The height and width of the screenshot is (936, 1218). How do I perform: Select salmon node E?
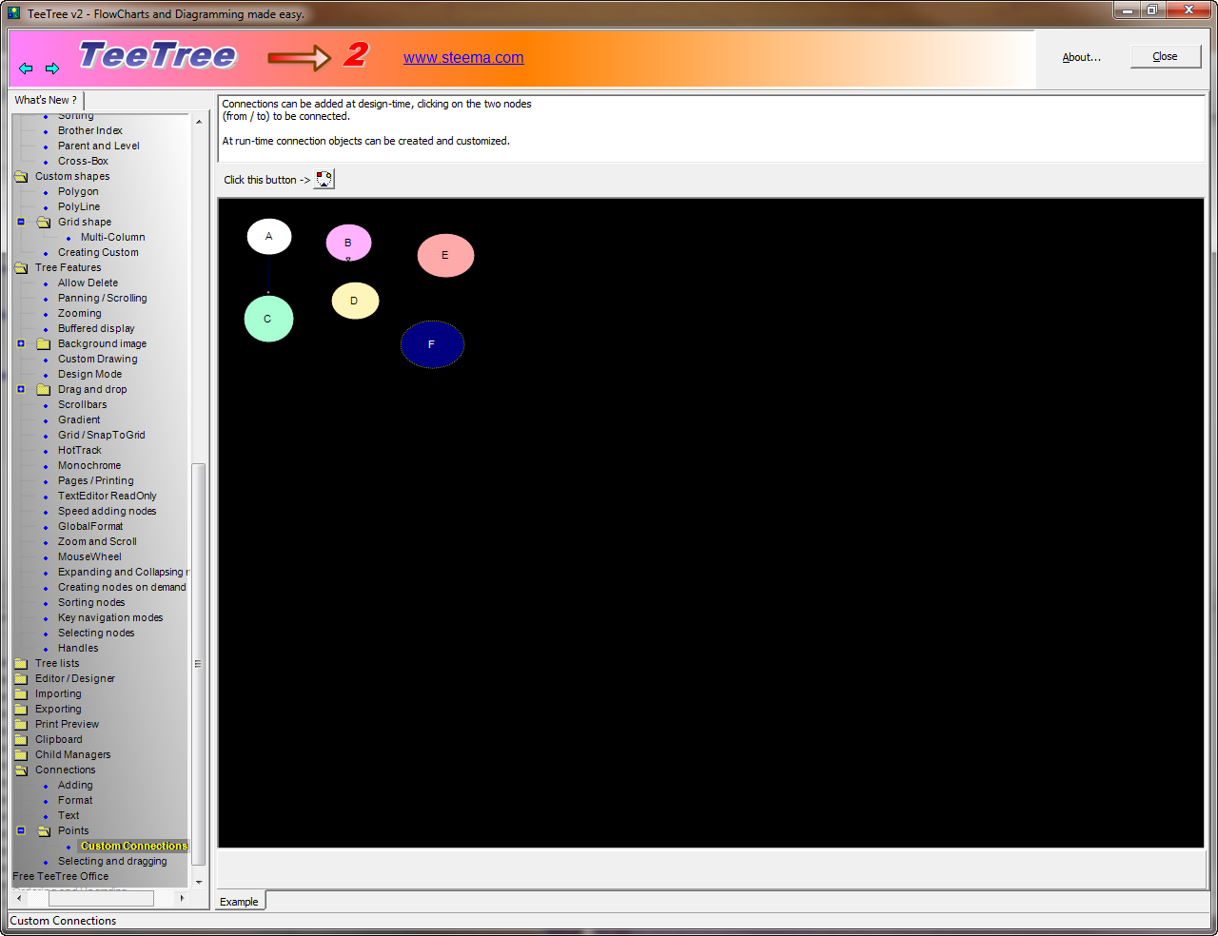point(445,255)
